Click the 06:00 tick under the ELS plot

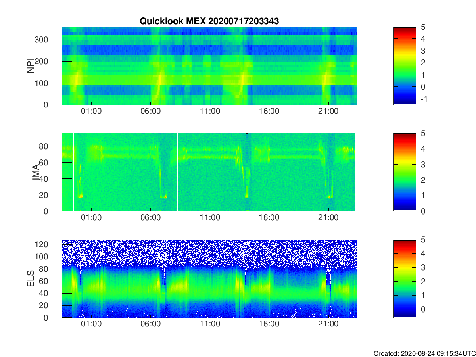pyautogui.click(x=151, y=324)
